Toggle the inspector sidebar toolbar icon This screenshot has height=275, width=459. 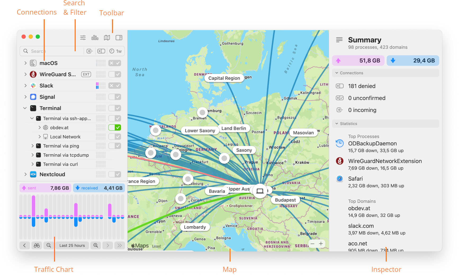point(119,38)
